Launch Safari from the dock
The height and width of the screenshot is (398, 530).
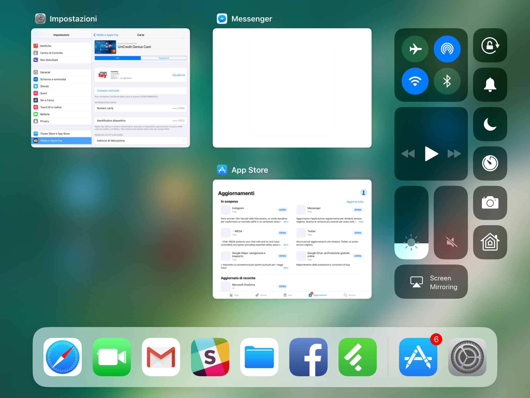coord(62,357)
